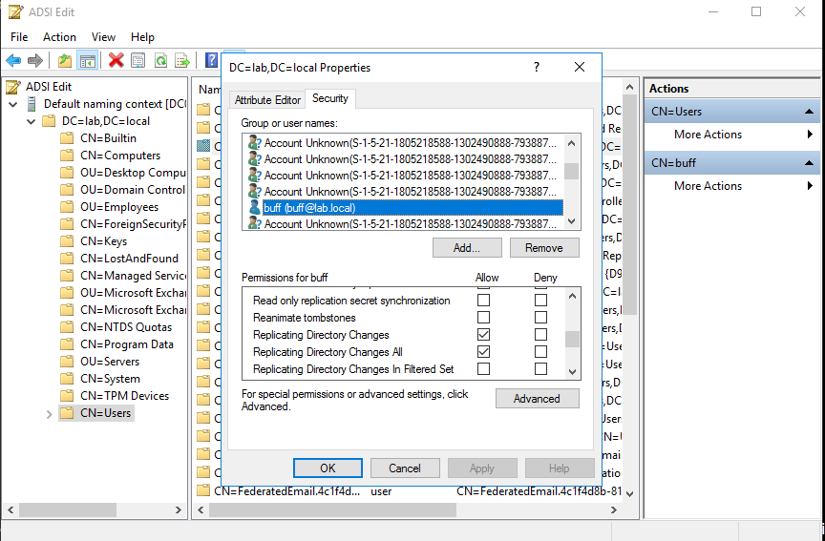Click the dialog's question mark help icon
The width and height of the screenshot is (825, 541).
536,68
